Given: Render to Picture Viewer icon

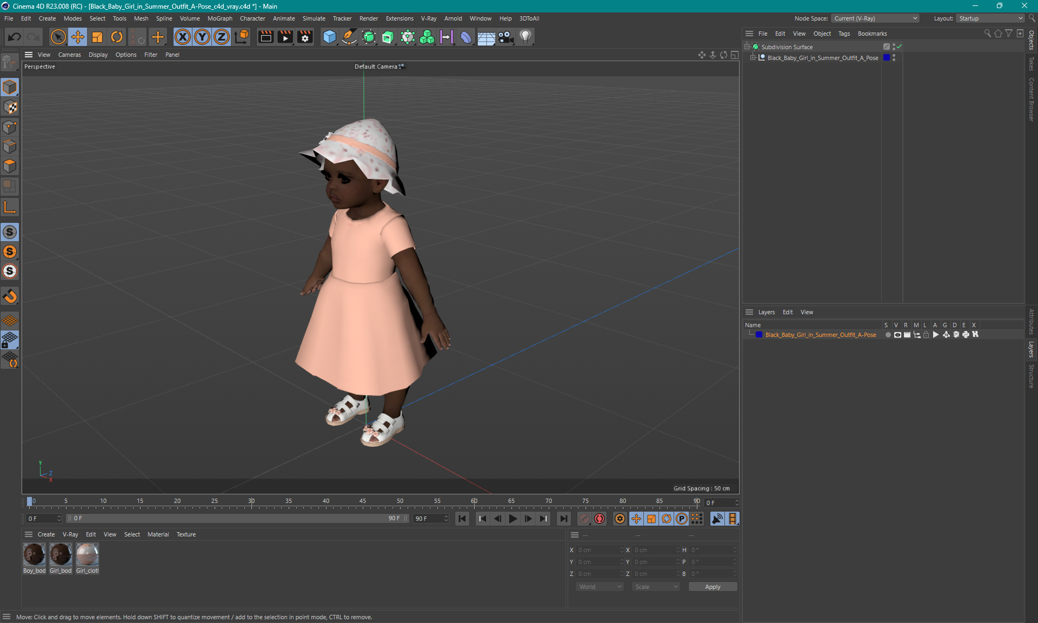Looking at the screenshot, I should click(x=285, y=37).
